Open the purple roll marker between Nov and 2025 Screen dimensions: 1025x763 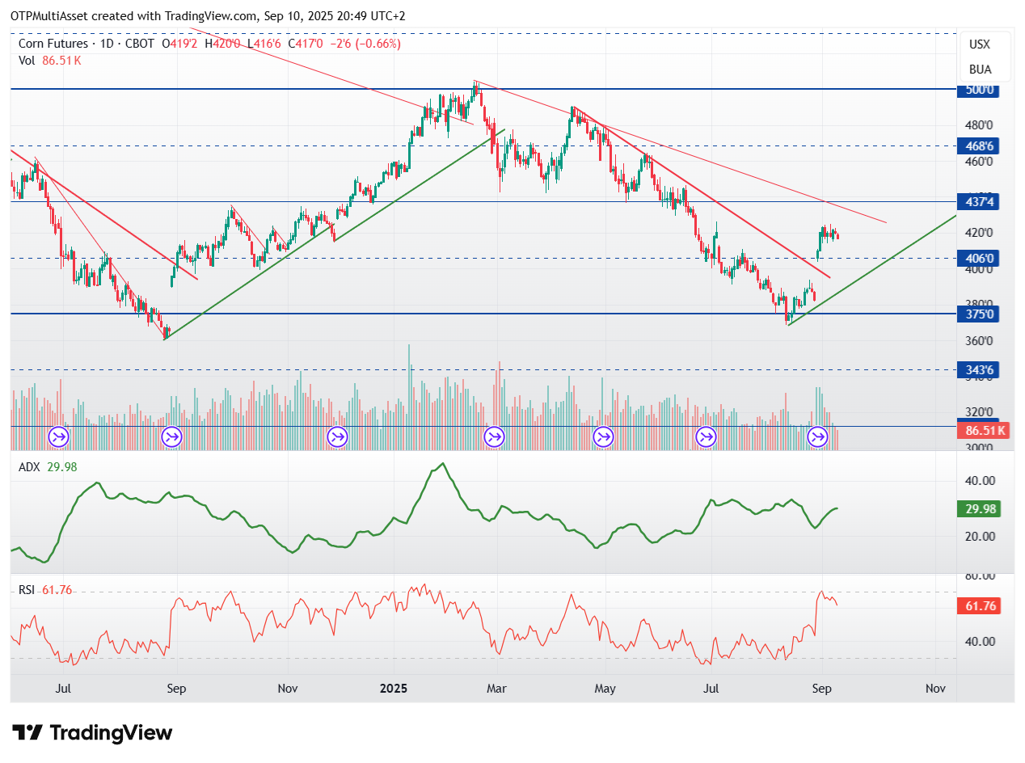coord(336,437)
